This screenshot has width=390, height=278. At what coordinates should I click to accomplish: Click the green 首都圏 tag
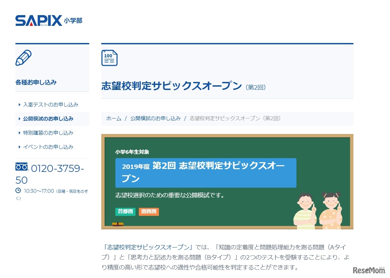pos(125,212)
